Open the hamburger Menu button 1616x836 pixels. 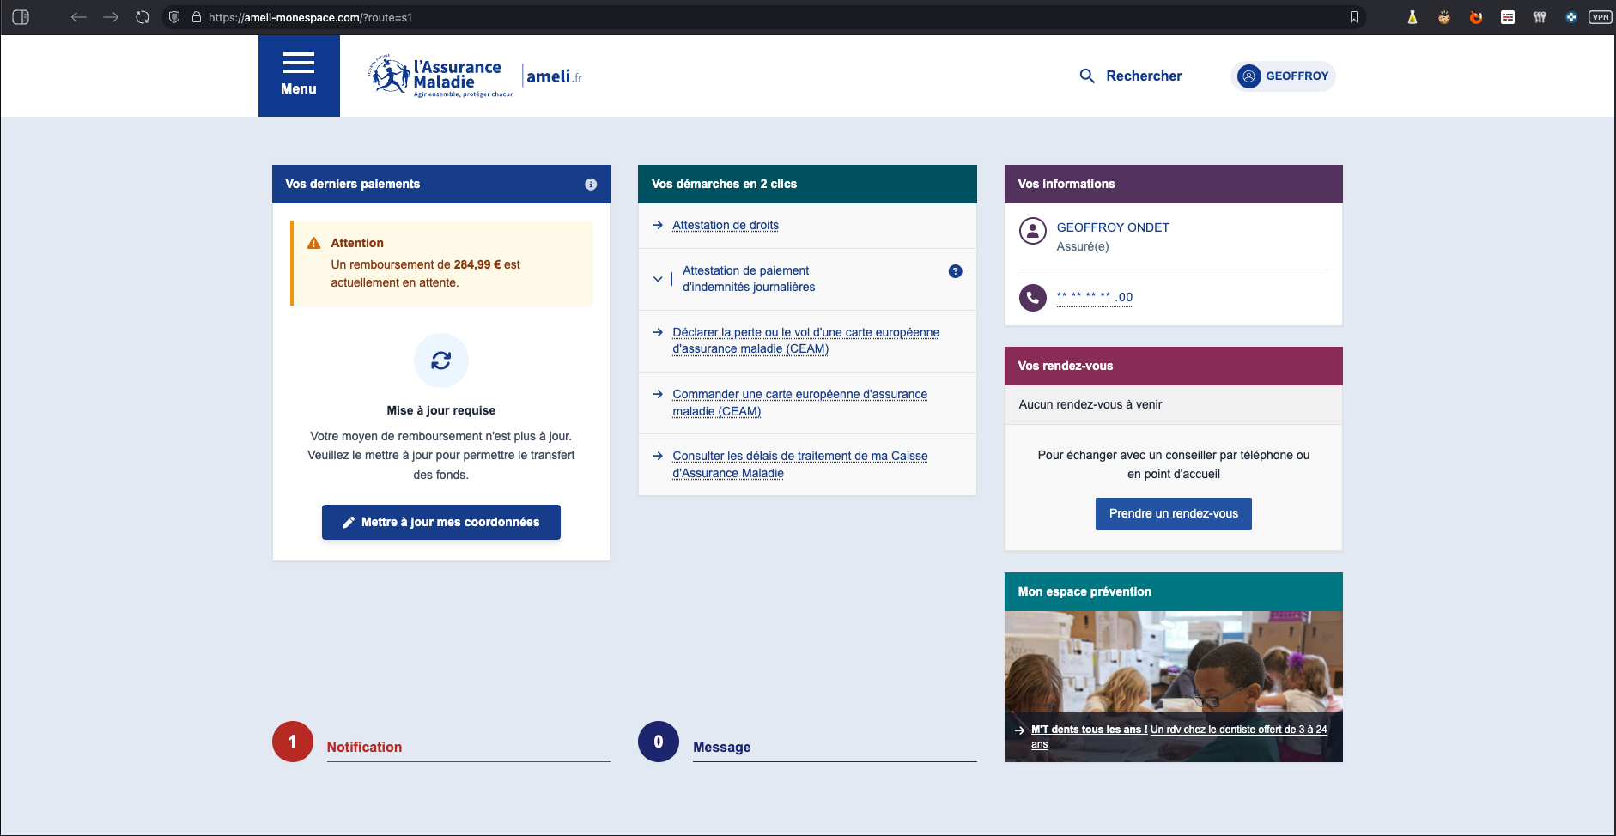[x=299, y=76]
